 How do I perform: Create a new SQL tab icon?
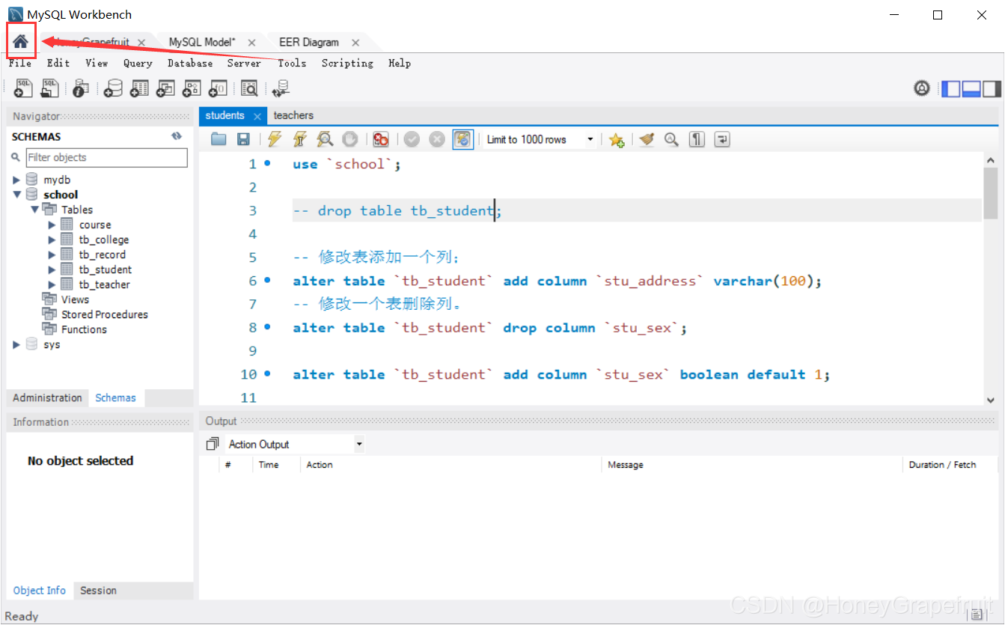click(23, 88)
